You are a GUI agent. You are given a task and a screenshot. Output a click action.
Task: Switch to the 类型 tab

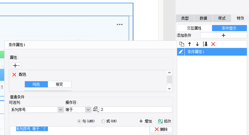click(185, 18)
